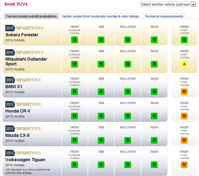Click Outlander Sport rear G rating
Screen dimensions: 199x176
(154, 64)
